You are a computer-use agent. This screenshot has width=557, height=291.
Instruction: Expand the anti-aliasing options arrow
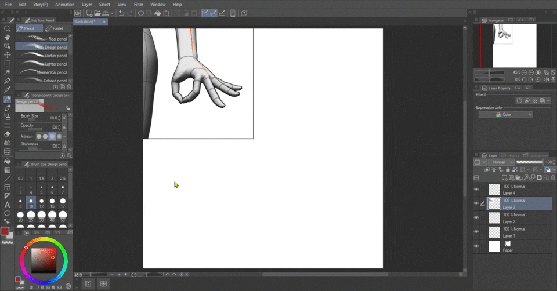click(64, 136)
